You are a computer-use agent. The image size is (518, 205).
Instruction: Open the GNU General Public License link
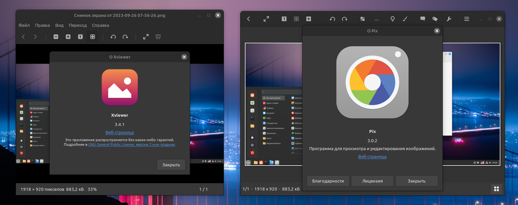coord(132,145)
